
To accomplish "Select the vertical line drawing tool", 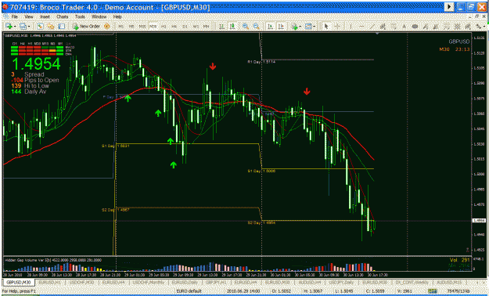I will tap(351, 27).
